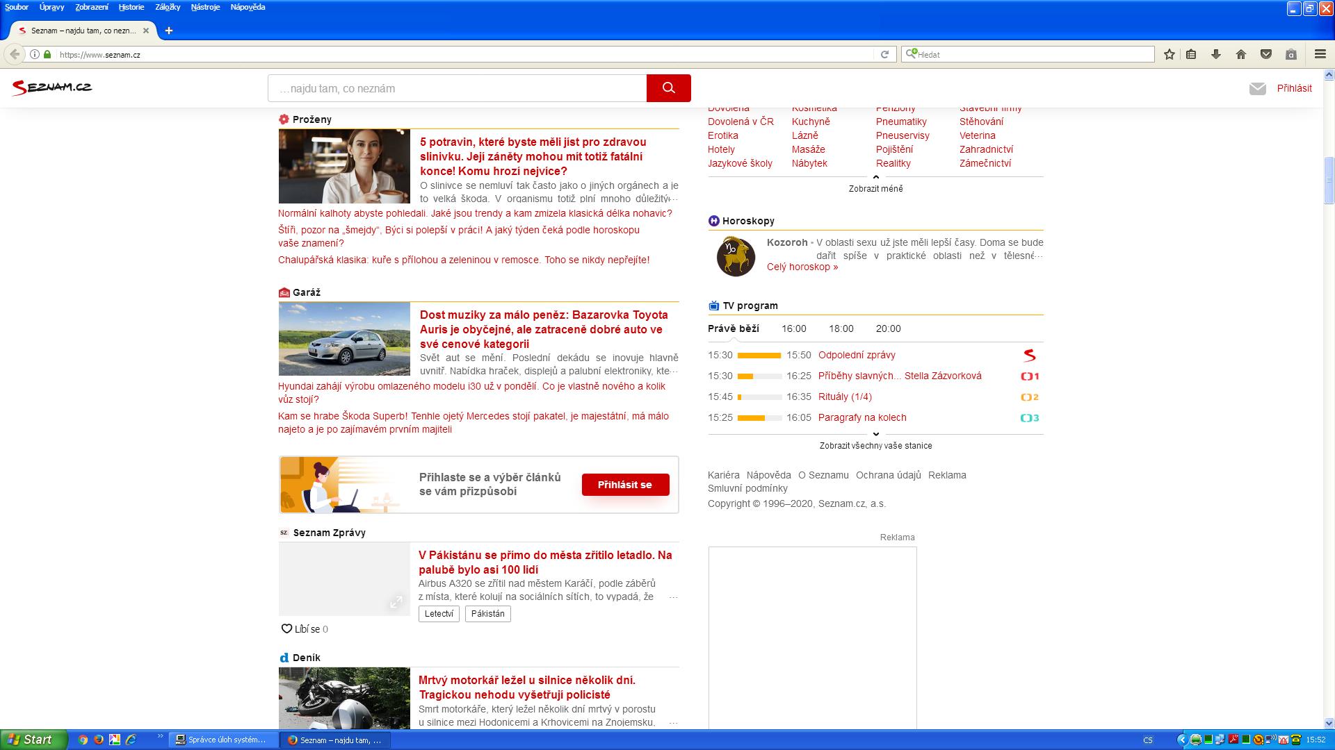Open the mail envelope icon
The width and height of the screenshot is (1335, 750).
coord(1257,89)
